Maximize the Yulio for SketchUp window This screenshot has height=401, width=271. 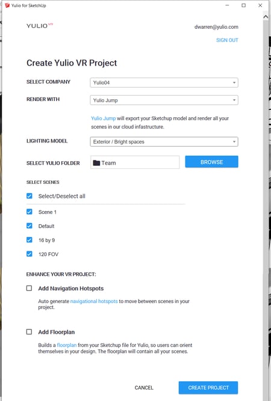coord(243,5)
